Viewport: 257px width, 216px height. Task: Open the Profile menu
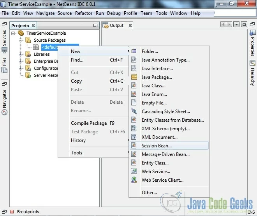click(x=130, y=13)
